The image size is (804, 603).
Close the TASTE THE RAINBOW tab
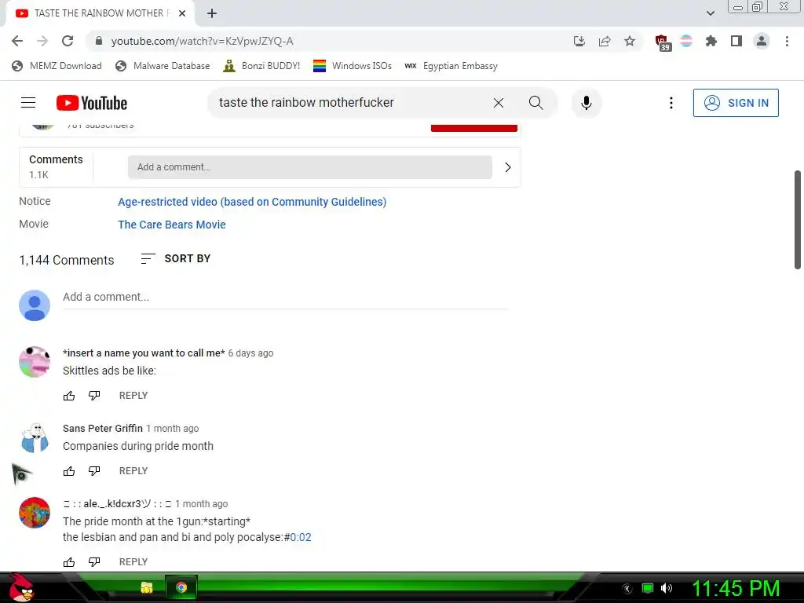pyautogui.click(x=182, y=13)
